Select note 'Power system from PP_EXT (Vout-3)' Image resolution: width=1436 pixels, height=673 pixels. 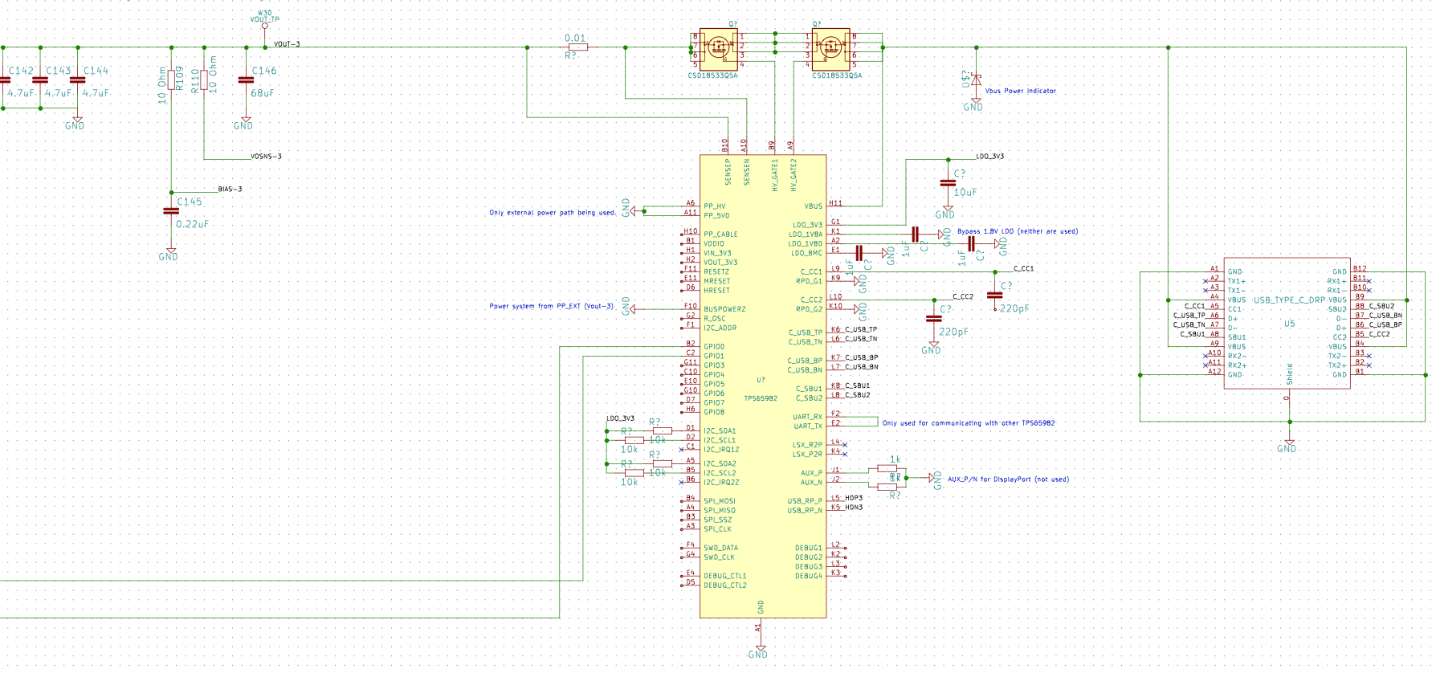(x=551, y=306)
